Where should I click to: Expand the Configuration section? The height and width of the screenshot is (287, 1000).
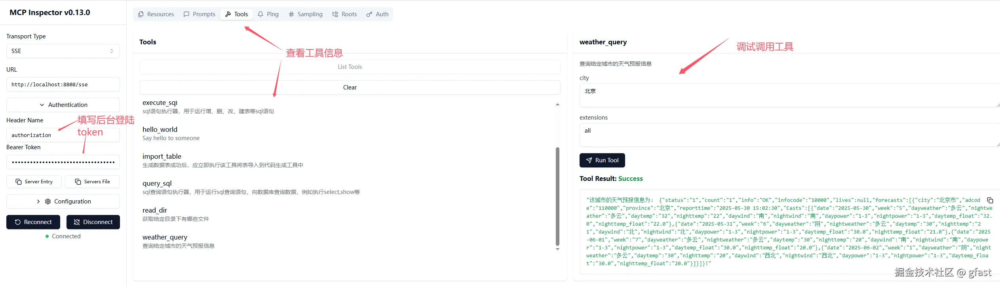[63, 201]
